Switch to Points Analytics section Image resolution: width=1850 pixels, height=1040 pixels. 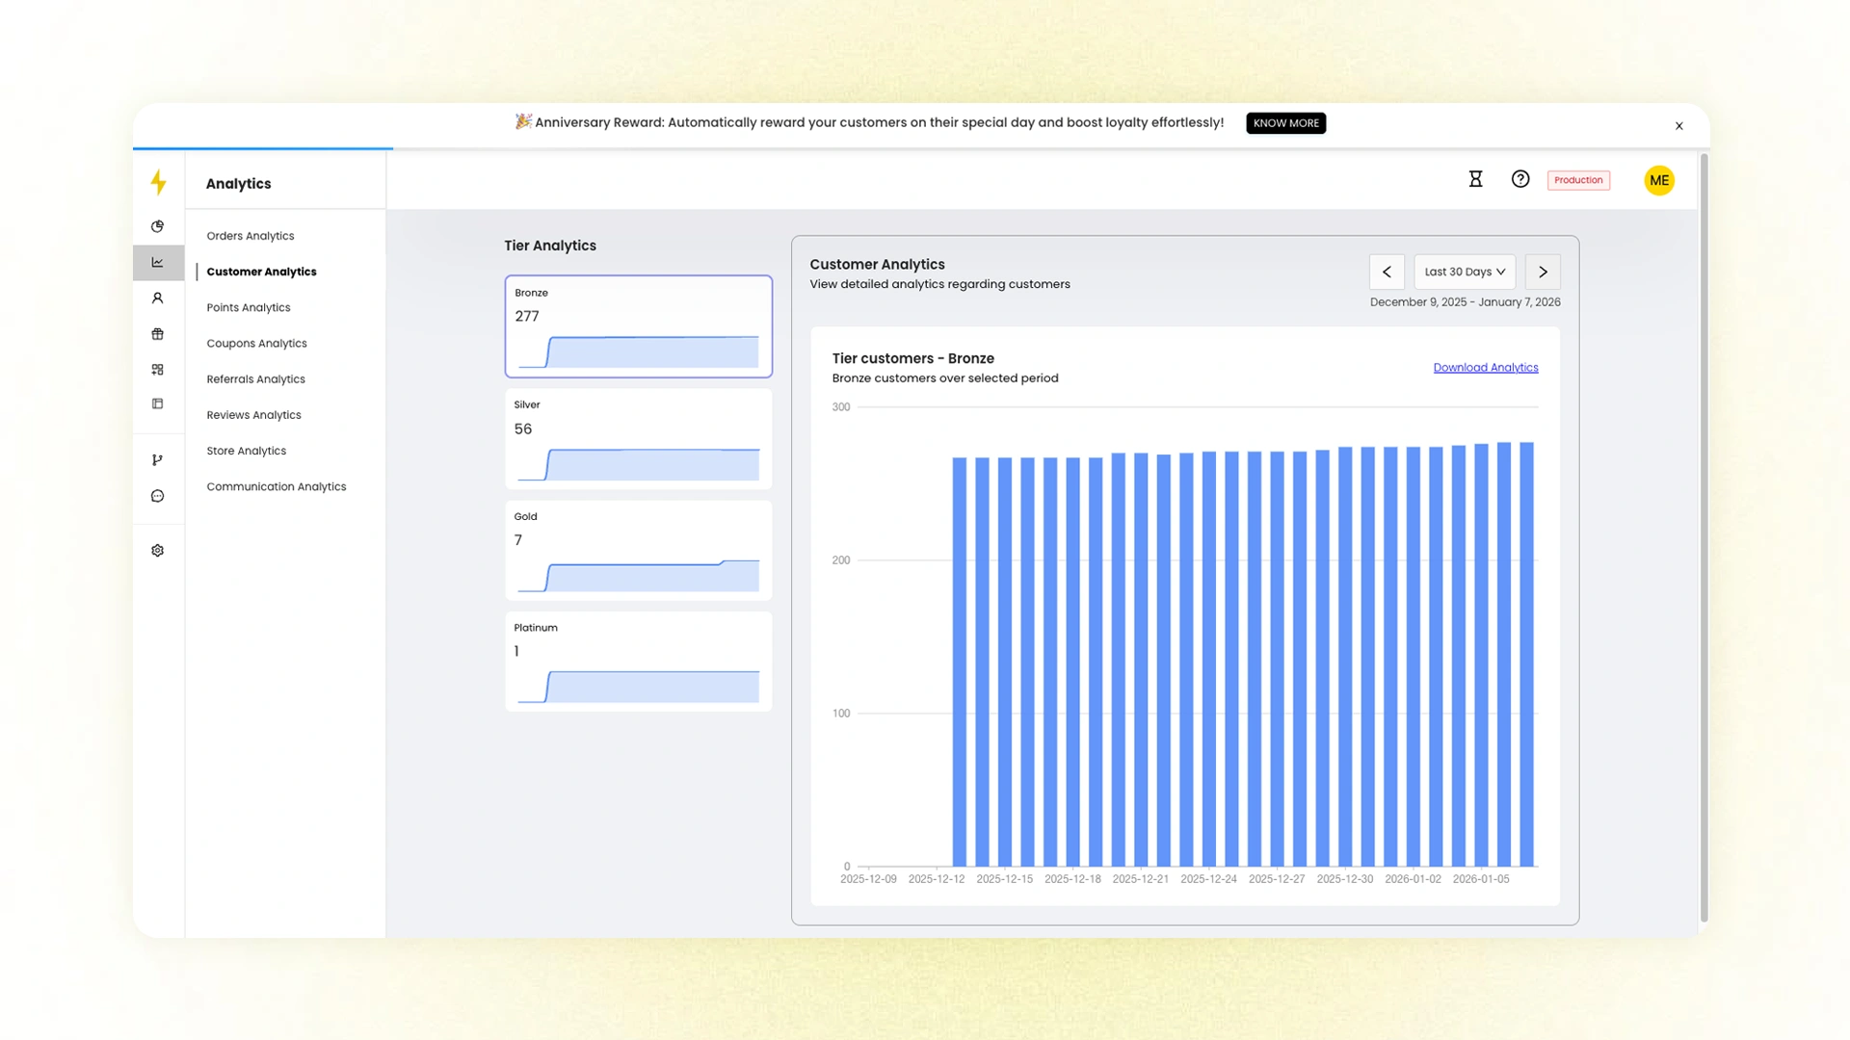tap(249, 307)
